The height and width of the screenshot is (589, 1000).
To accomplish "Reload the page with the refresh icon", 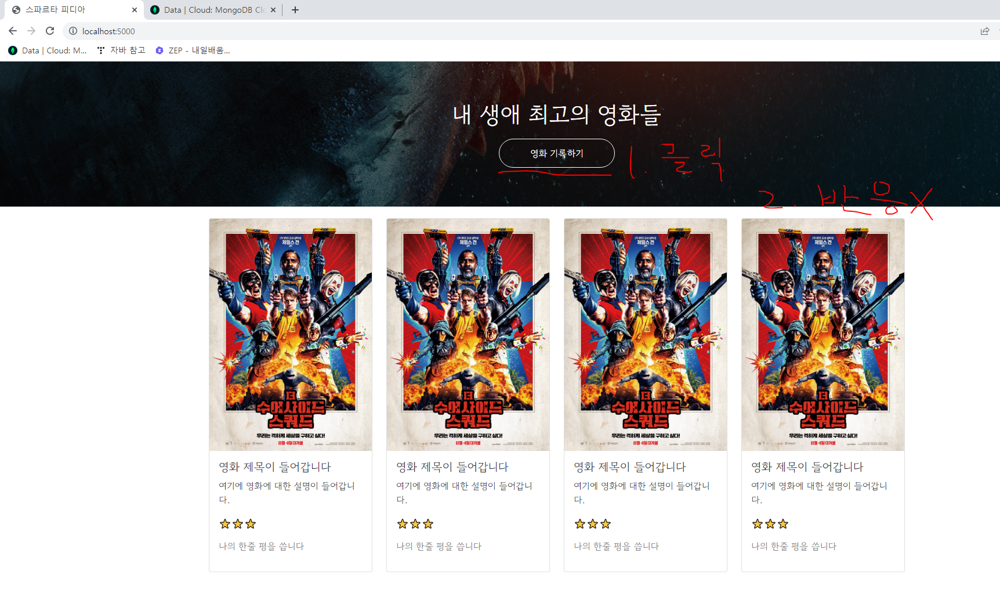I will click(50, 31).
